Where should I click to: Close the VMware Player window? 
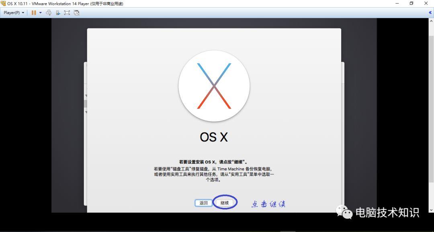tap(426, 4)
